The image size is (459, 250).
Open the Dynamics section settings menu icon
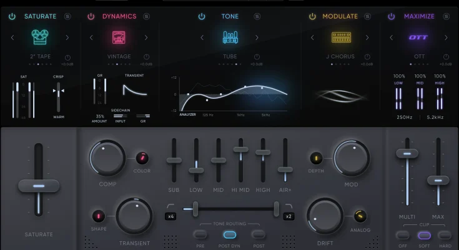(x=146, y=16)
